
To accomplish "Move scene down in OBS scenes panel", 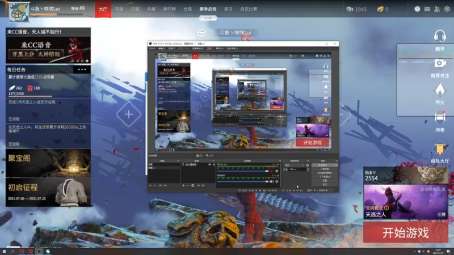I will pos(165,185).
